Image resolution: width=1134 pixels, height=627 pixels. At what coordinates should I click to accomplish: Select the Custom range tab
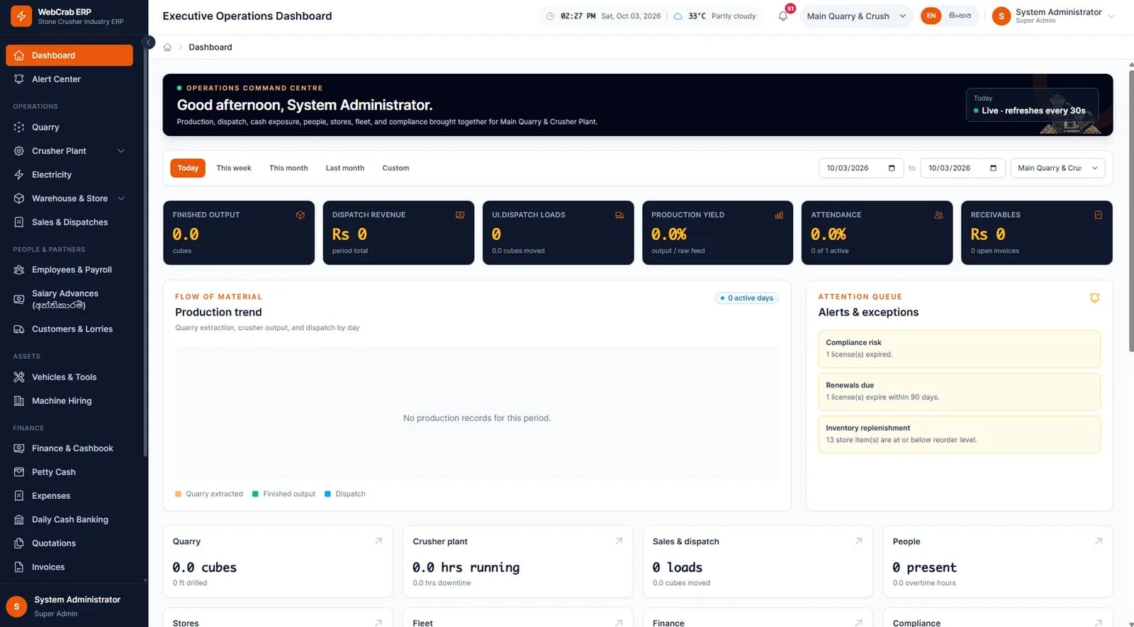click(x=395, y=168)
